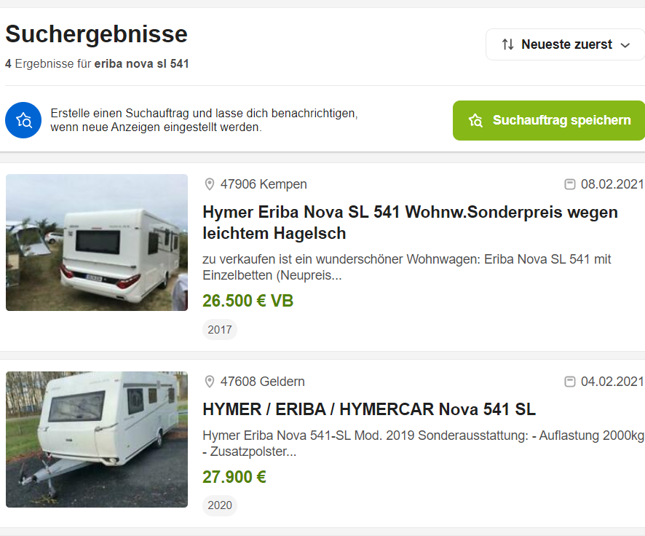Click the calendar icon beside 08.02.2021
The image size is (645, 536).
click(x=570, y=184)
